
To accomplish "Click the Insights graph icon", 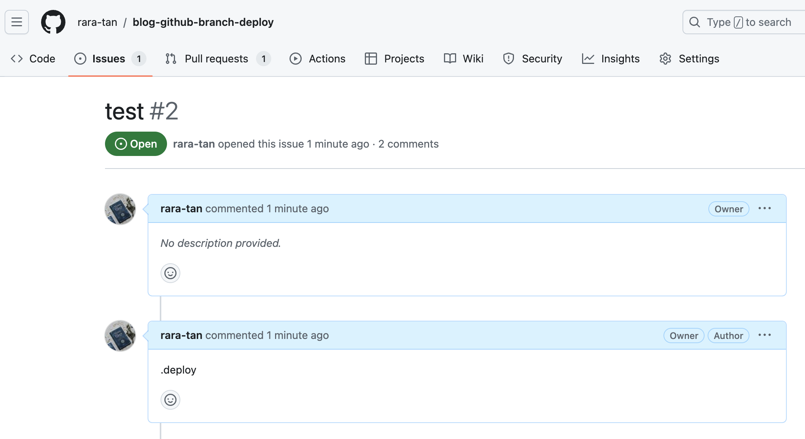I will [588, 59].
